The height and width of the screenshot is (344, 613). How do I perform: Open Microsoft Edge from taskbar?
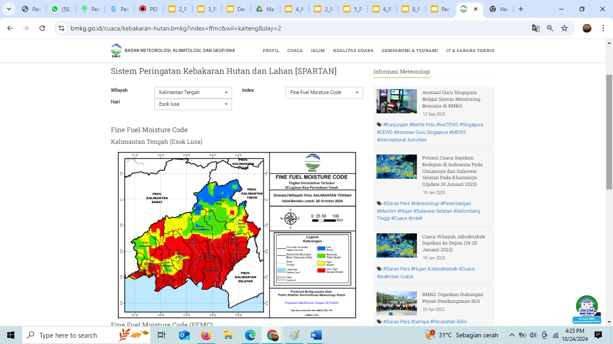coord(250,335)
